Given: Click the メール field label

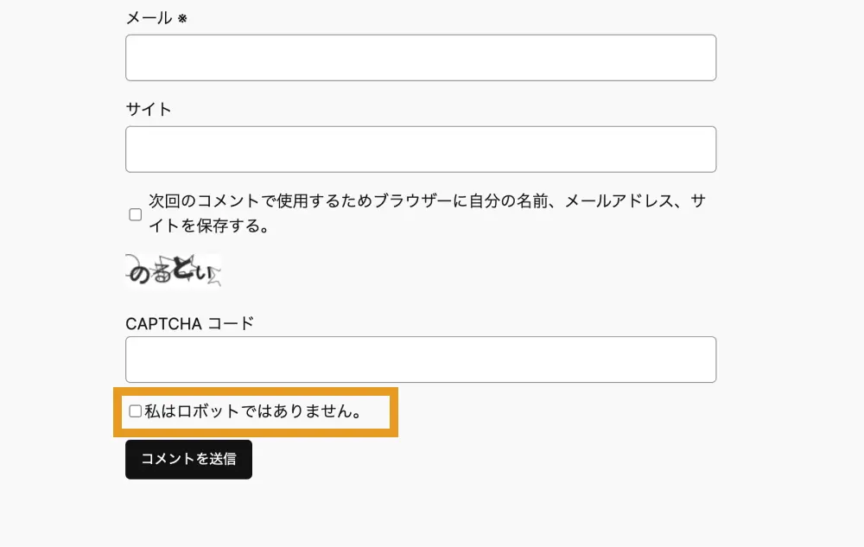Looking at the screenshot, I should click(149, 17).
